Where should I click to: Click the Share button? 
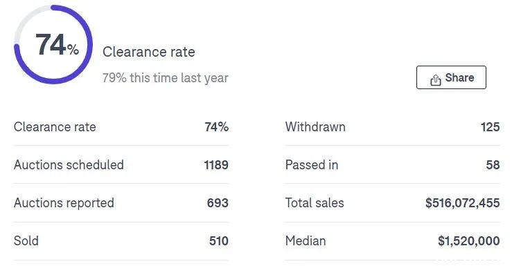tap(451, 77)
